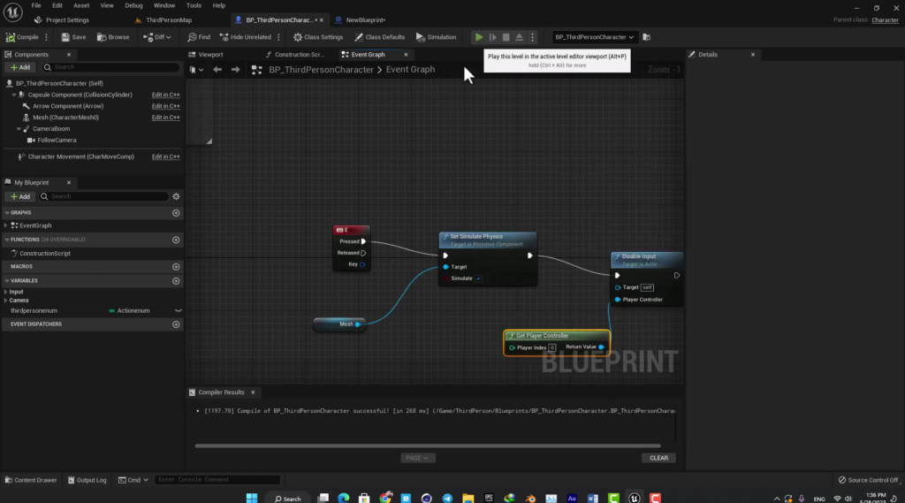Open the Asset menu
Image resolution: width=905 pixels, height=503 pixels.
tap(81, 5)
